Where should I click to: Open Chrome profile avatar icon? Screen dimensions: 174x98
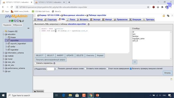[167, 7]
